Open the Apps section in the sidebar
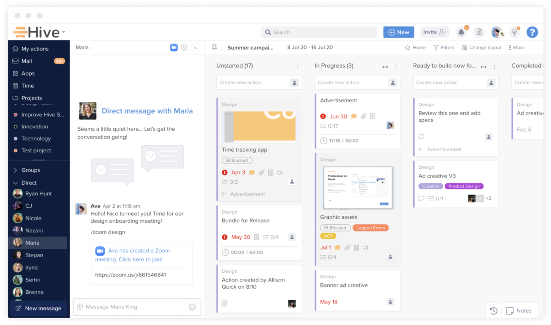The width and height of the screenshot is (551, 325). click(x=28, y=73)
